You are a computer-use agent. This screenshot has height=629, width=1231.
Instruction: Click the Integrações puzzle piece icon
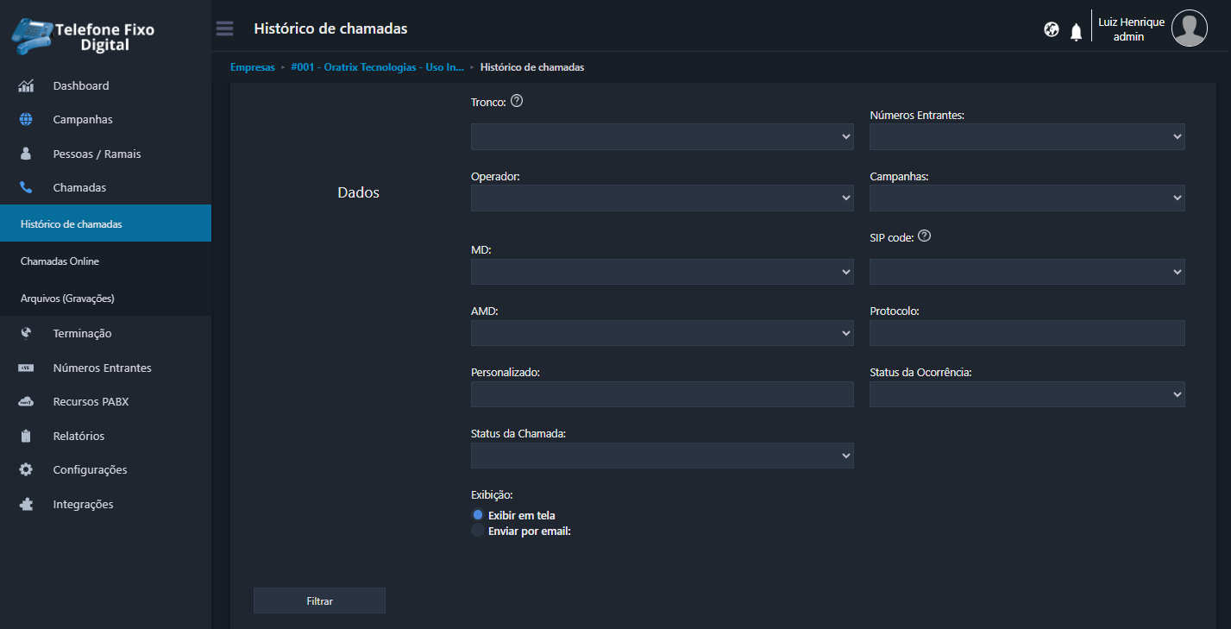tap(26, 505)
